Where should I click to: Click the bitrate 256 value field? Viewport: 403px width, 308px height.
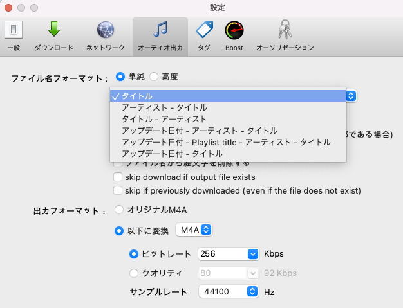tap(221, 253)
